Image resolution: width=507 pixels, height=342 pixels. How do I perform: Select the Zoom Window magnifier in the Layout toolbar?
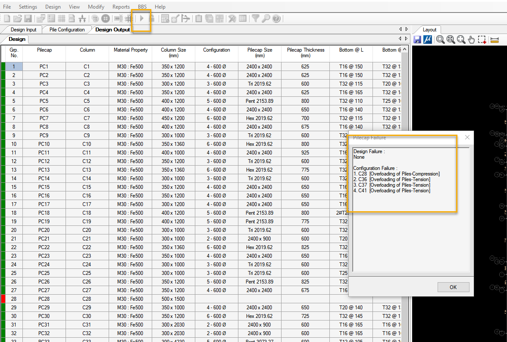(x=440, y=40)
